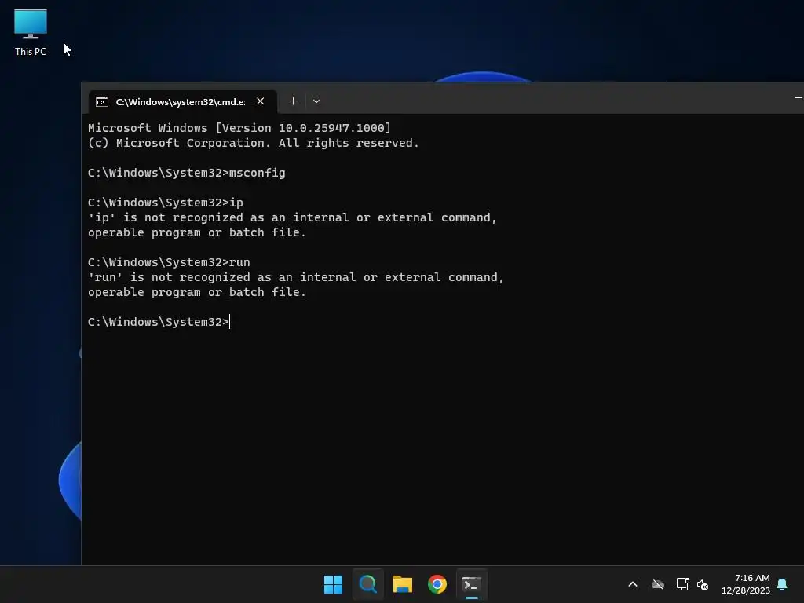The width and height of the screenshot is (804, 603).
Task: Select the cmd.exe terminal tab
Action: (x=182, y=101)
